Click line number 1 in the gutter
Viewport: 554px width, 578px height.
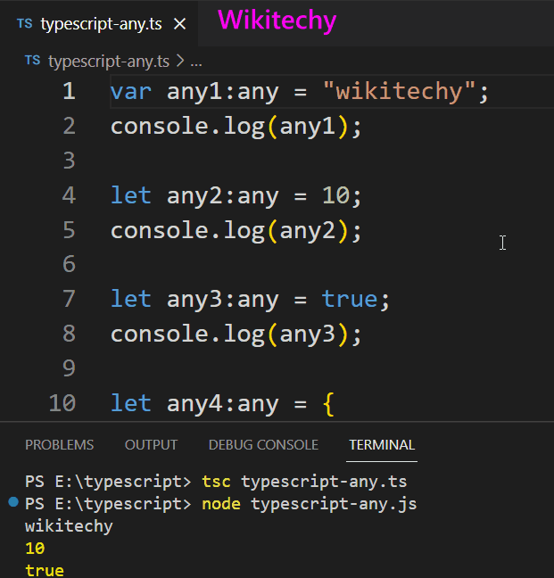click(x=69, y=92)
